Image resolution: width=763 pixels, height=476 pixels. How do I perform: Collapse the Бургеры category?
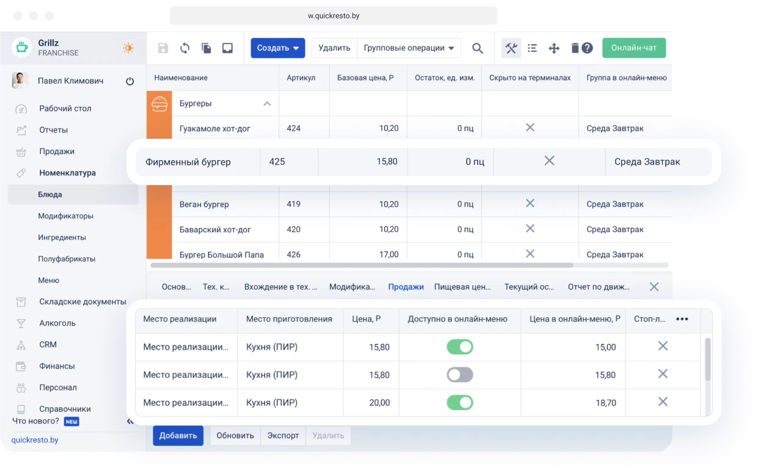pyautogui.click(x=267, y=104)
